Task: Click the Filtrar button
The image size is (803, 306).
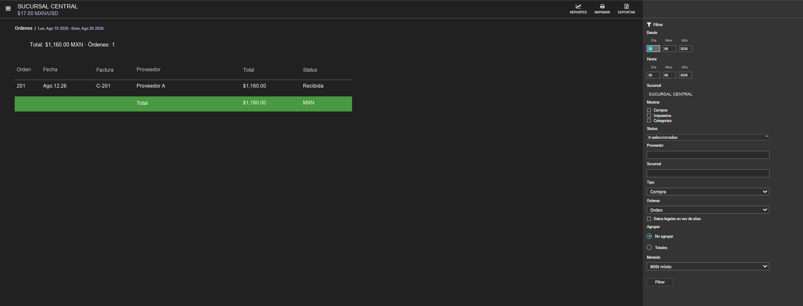Action: pos(660,282)
